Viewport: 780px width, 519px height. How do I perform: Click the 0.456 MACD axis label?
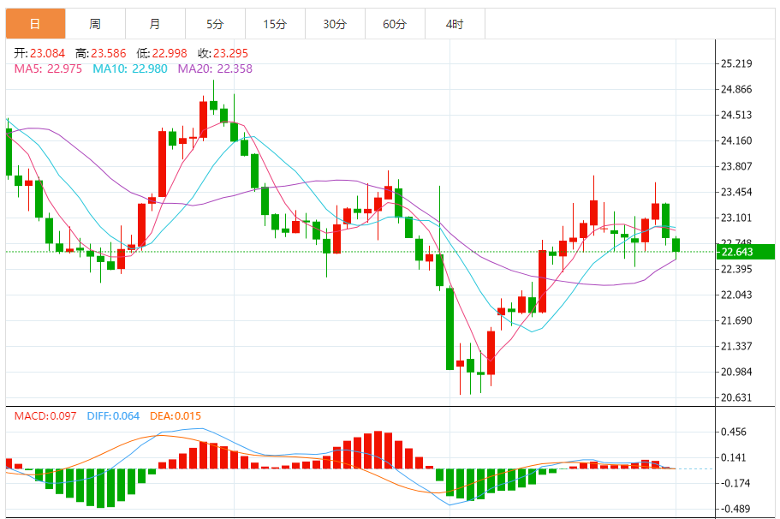coord(734,432)
